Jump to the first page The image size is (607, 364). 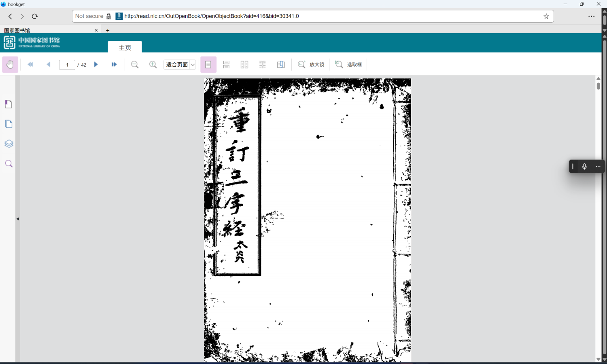point(30,65)
